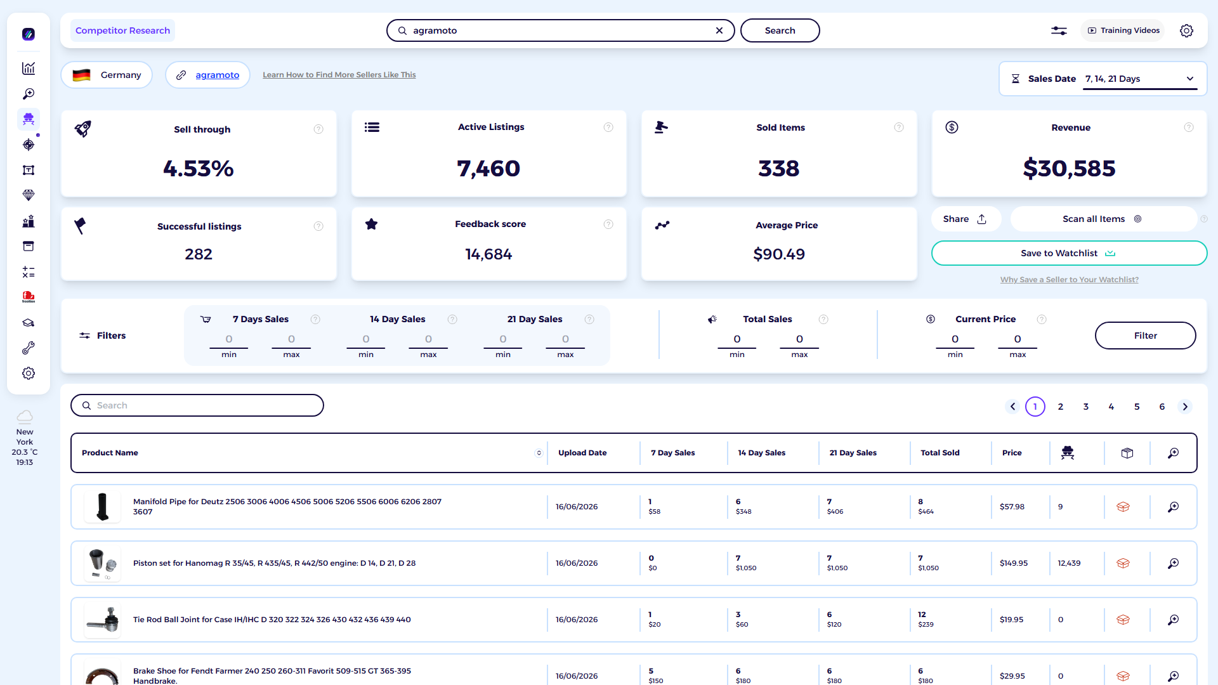This screenshot has height=685, width=1218.
Task: Clear the agramoto search text
Action: 719,30
